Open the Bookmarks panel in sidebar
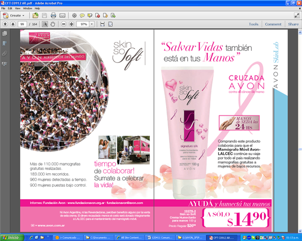The image size is (302, 241). [4, 43]
